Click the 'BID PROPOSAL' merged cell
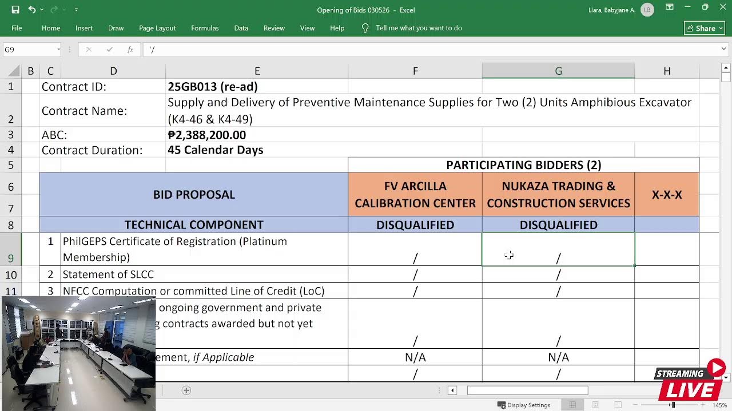This screenshot has height=411, width=732. coord(194,195)
